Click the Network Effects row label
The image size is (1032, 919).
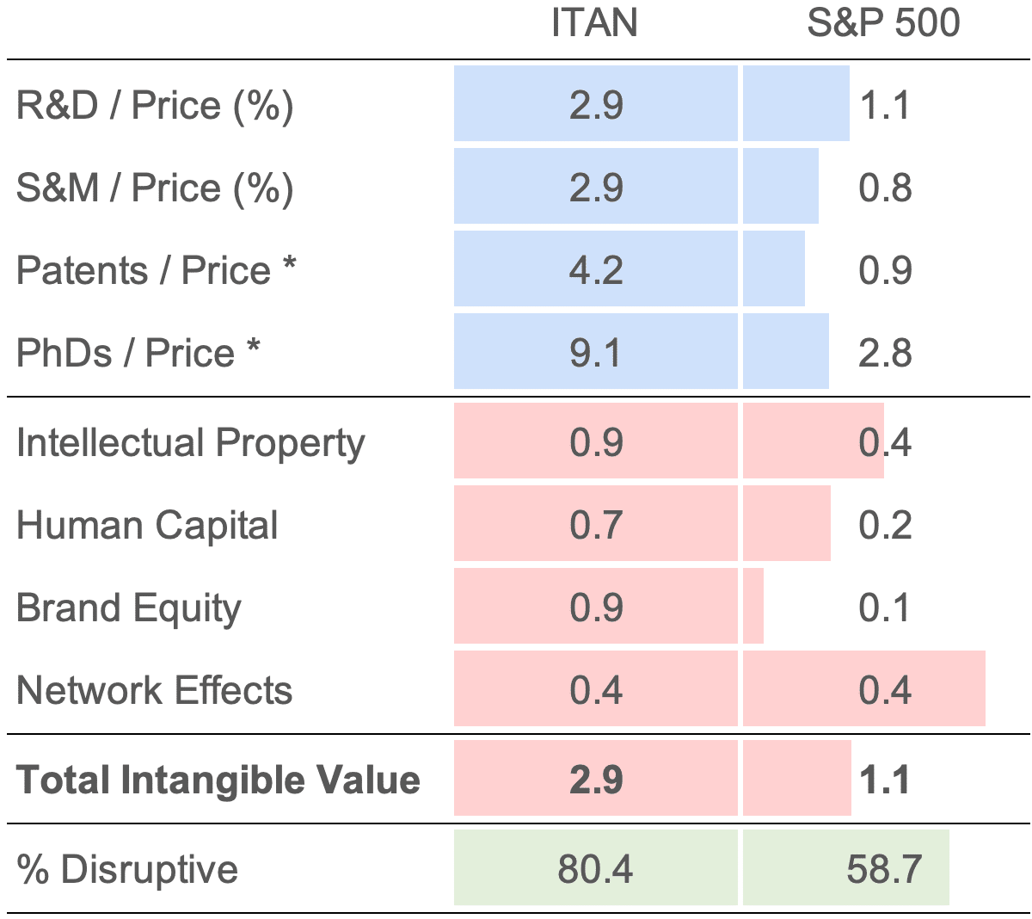(x=154, y=691)
